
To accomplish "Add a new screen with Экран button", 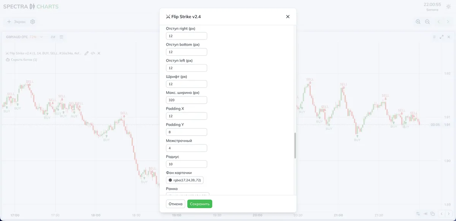I will [16, 22].
